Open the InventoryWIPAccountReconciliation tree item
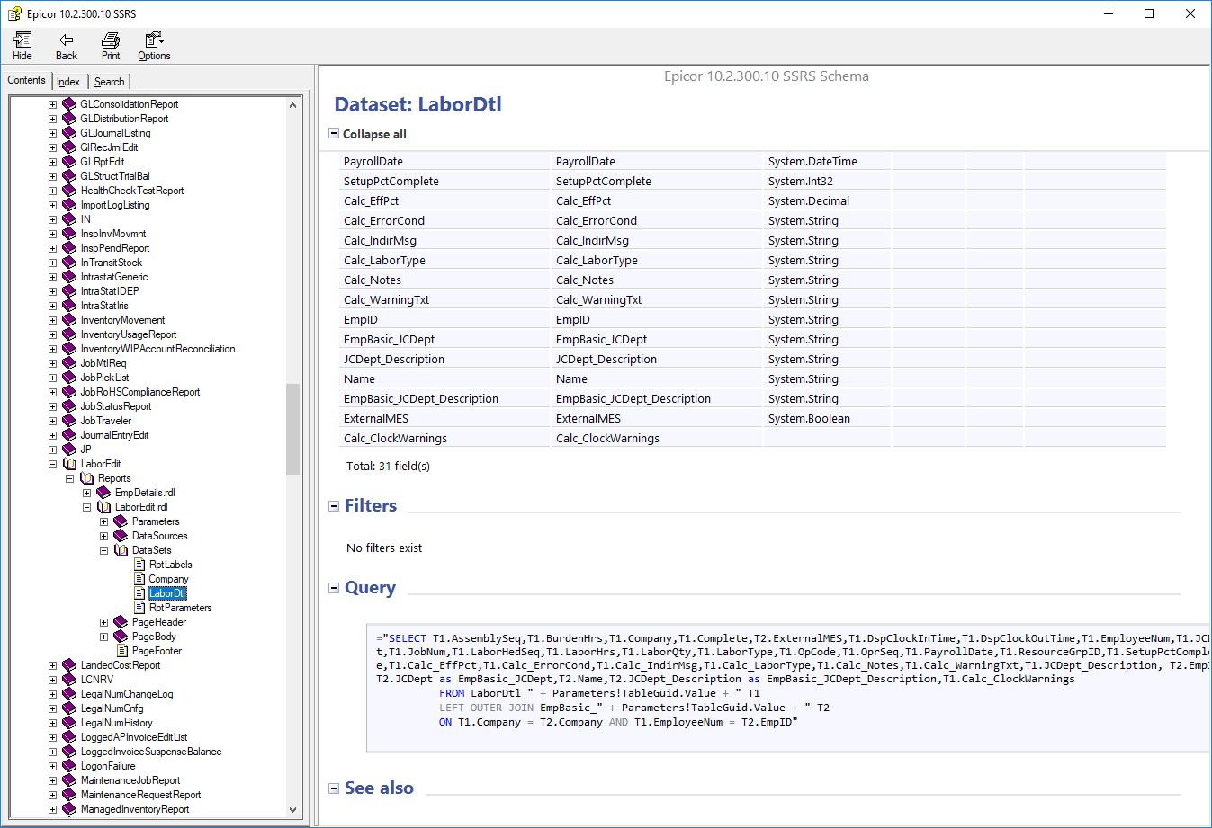The image size is (1212, 828). pos(157,349)
